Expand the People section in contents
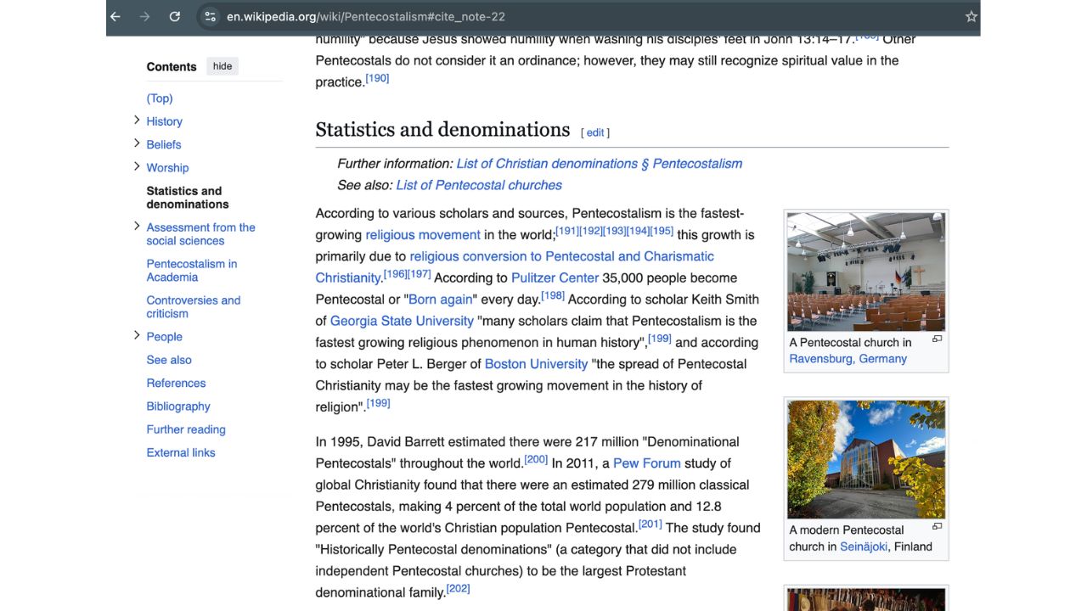This screenshot has width=1087, height=611. 137,335
